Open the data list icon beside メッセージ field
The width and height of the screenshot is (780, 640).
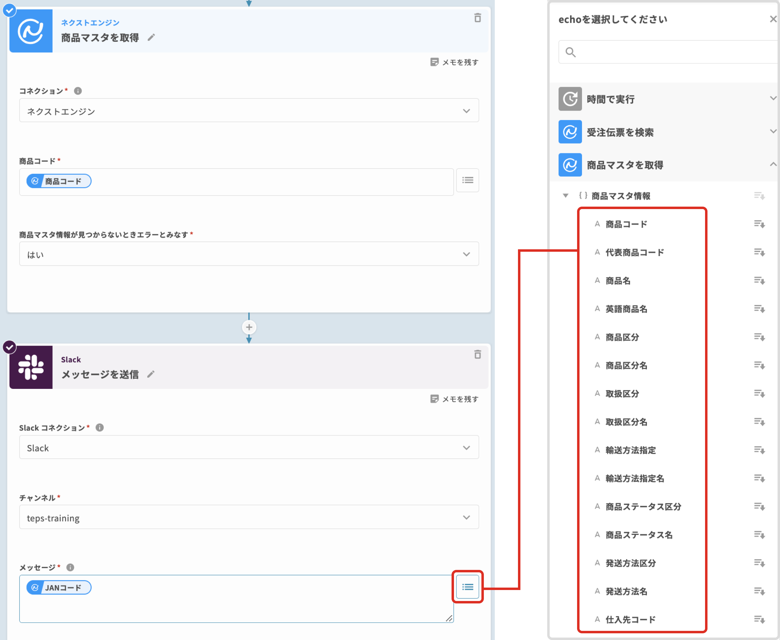(x=467, y=587)
